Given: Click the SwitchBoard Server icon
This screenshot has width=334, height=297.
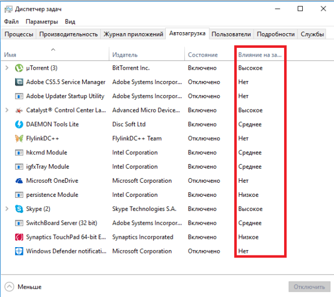Looking at the screenshot, I should point(19,223).
